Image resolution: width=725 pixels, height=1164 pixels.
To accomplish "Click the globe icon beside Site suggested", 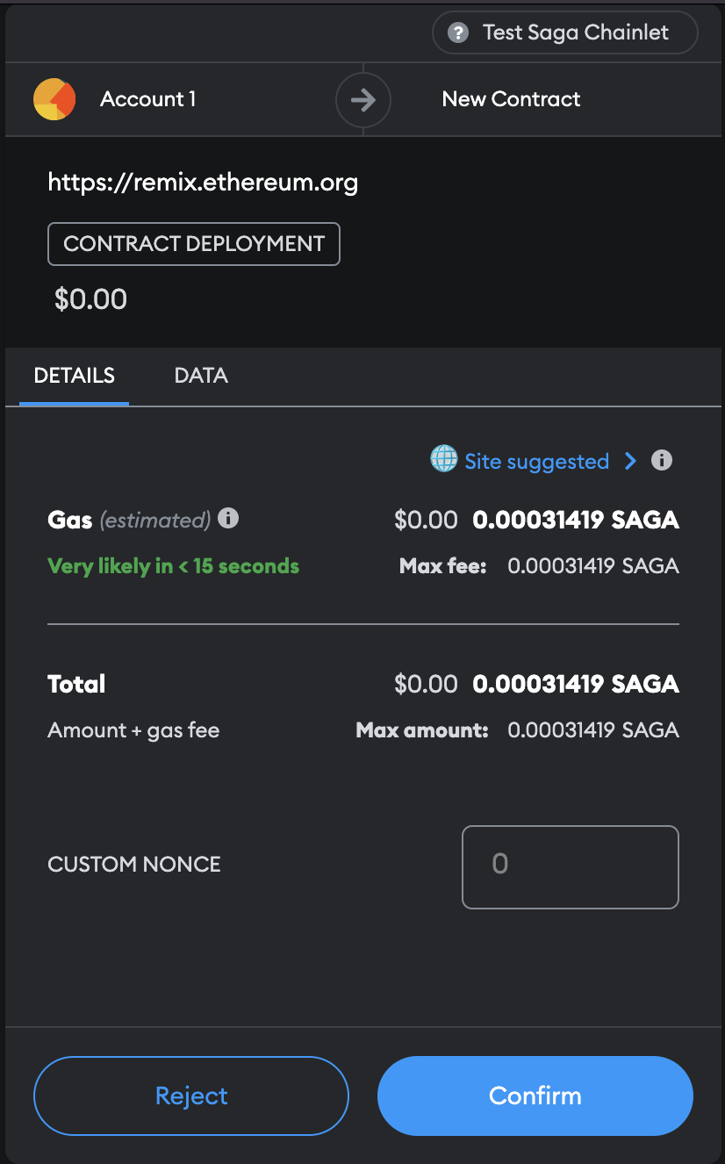I will pyautogui.click(x=443, y=459).
